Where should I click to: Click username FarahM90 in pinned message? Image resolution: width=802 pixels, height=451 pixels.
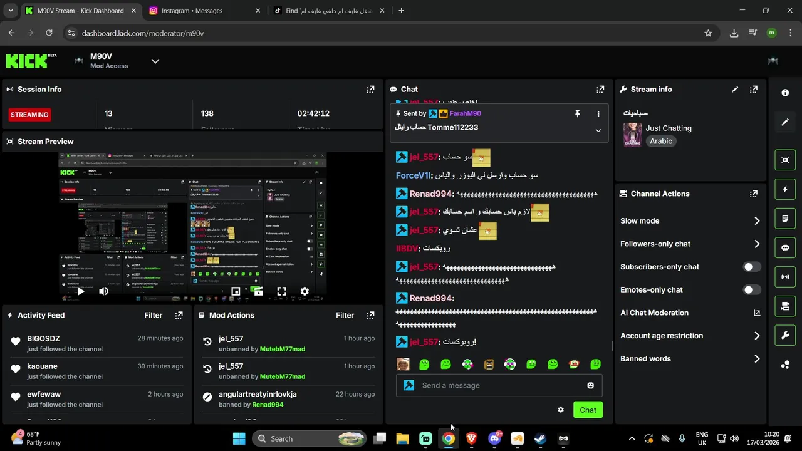(x=466, y=114)
